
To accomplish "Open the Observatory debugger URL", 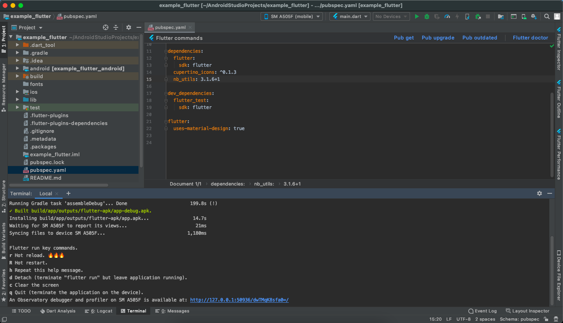I will [239, 300].
